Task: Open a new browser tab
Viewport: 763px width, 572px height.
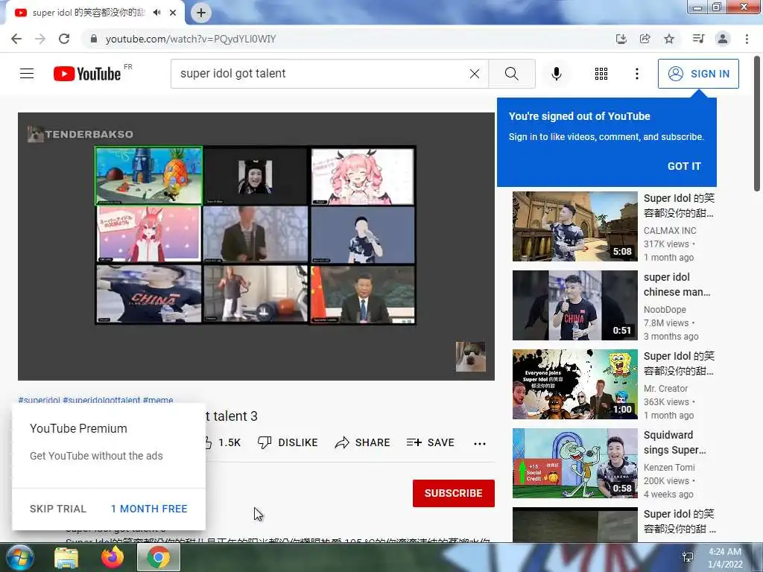Action: point(201,13)
